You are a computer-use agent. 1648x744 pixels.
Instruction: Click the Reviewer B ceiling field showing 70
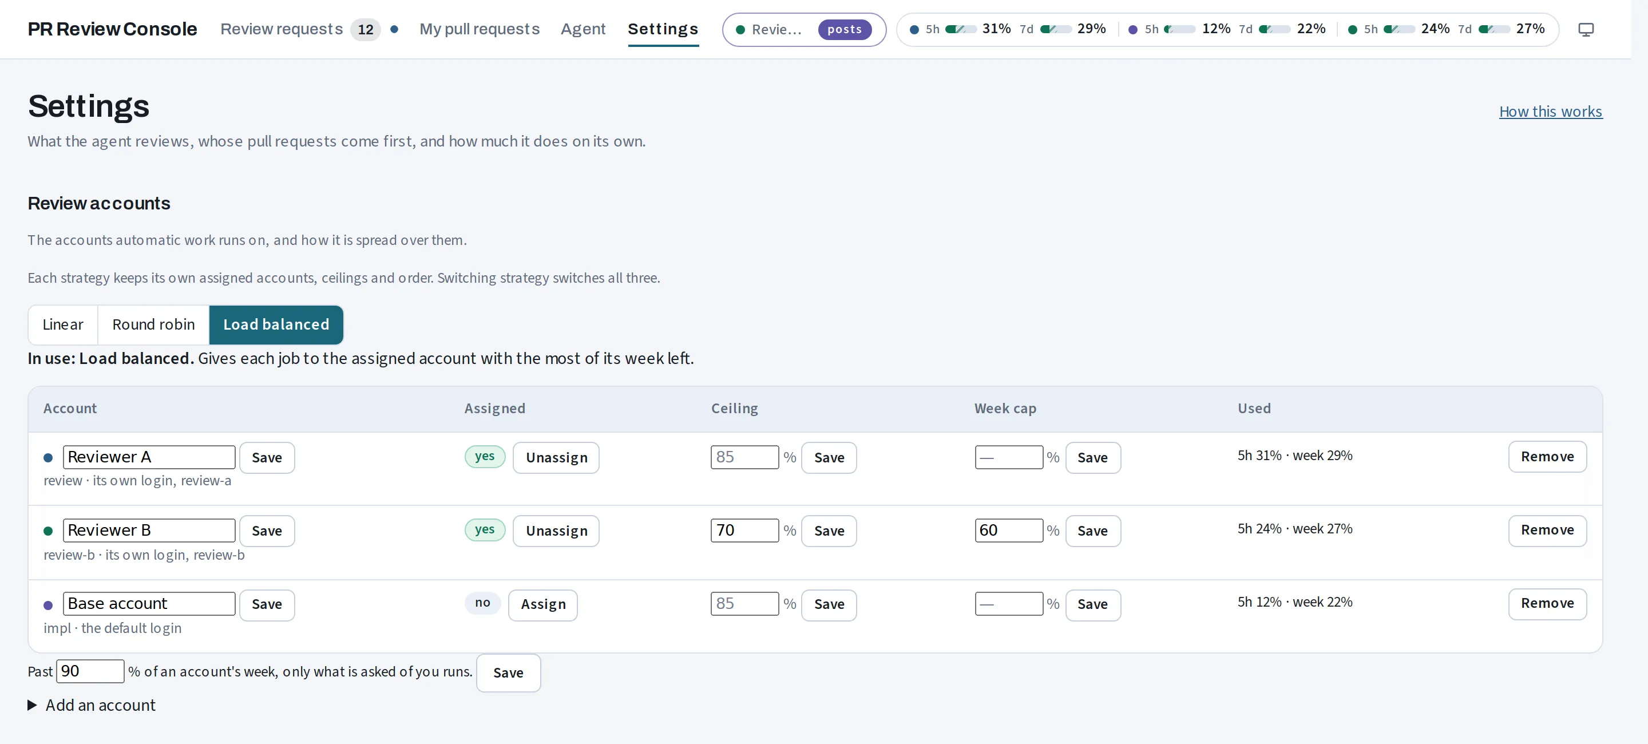744,531
